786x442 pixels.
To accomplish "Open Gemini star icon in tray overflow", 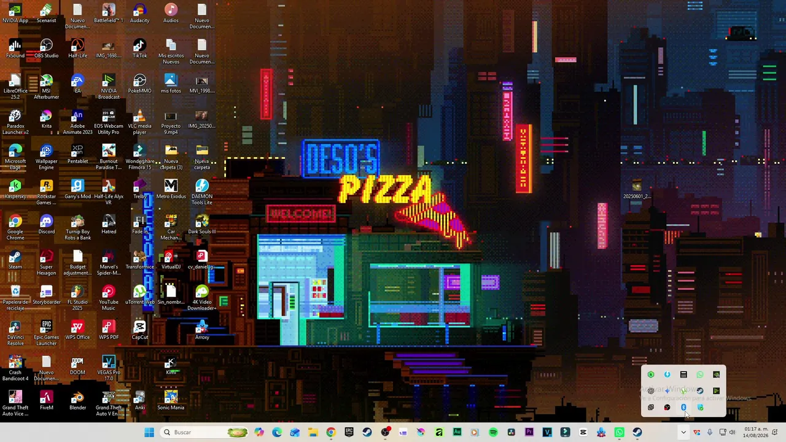I will pyautogui.click(x=667, y=390).
